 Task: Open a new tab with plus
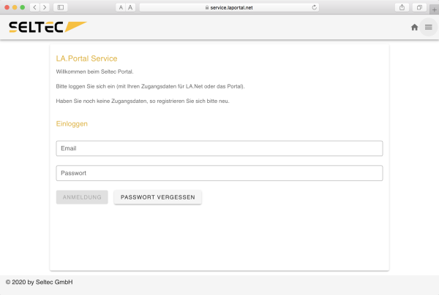click(x=434, y=10)
